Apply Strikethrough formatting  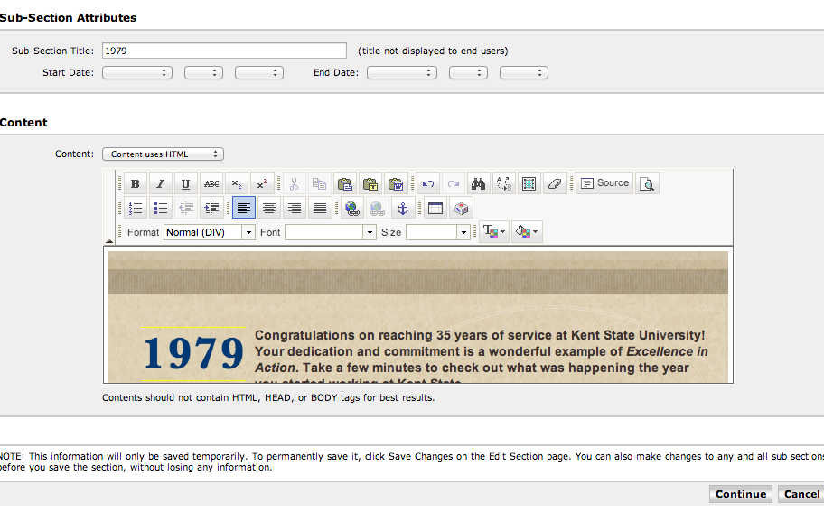(211, 183)
